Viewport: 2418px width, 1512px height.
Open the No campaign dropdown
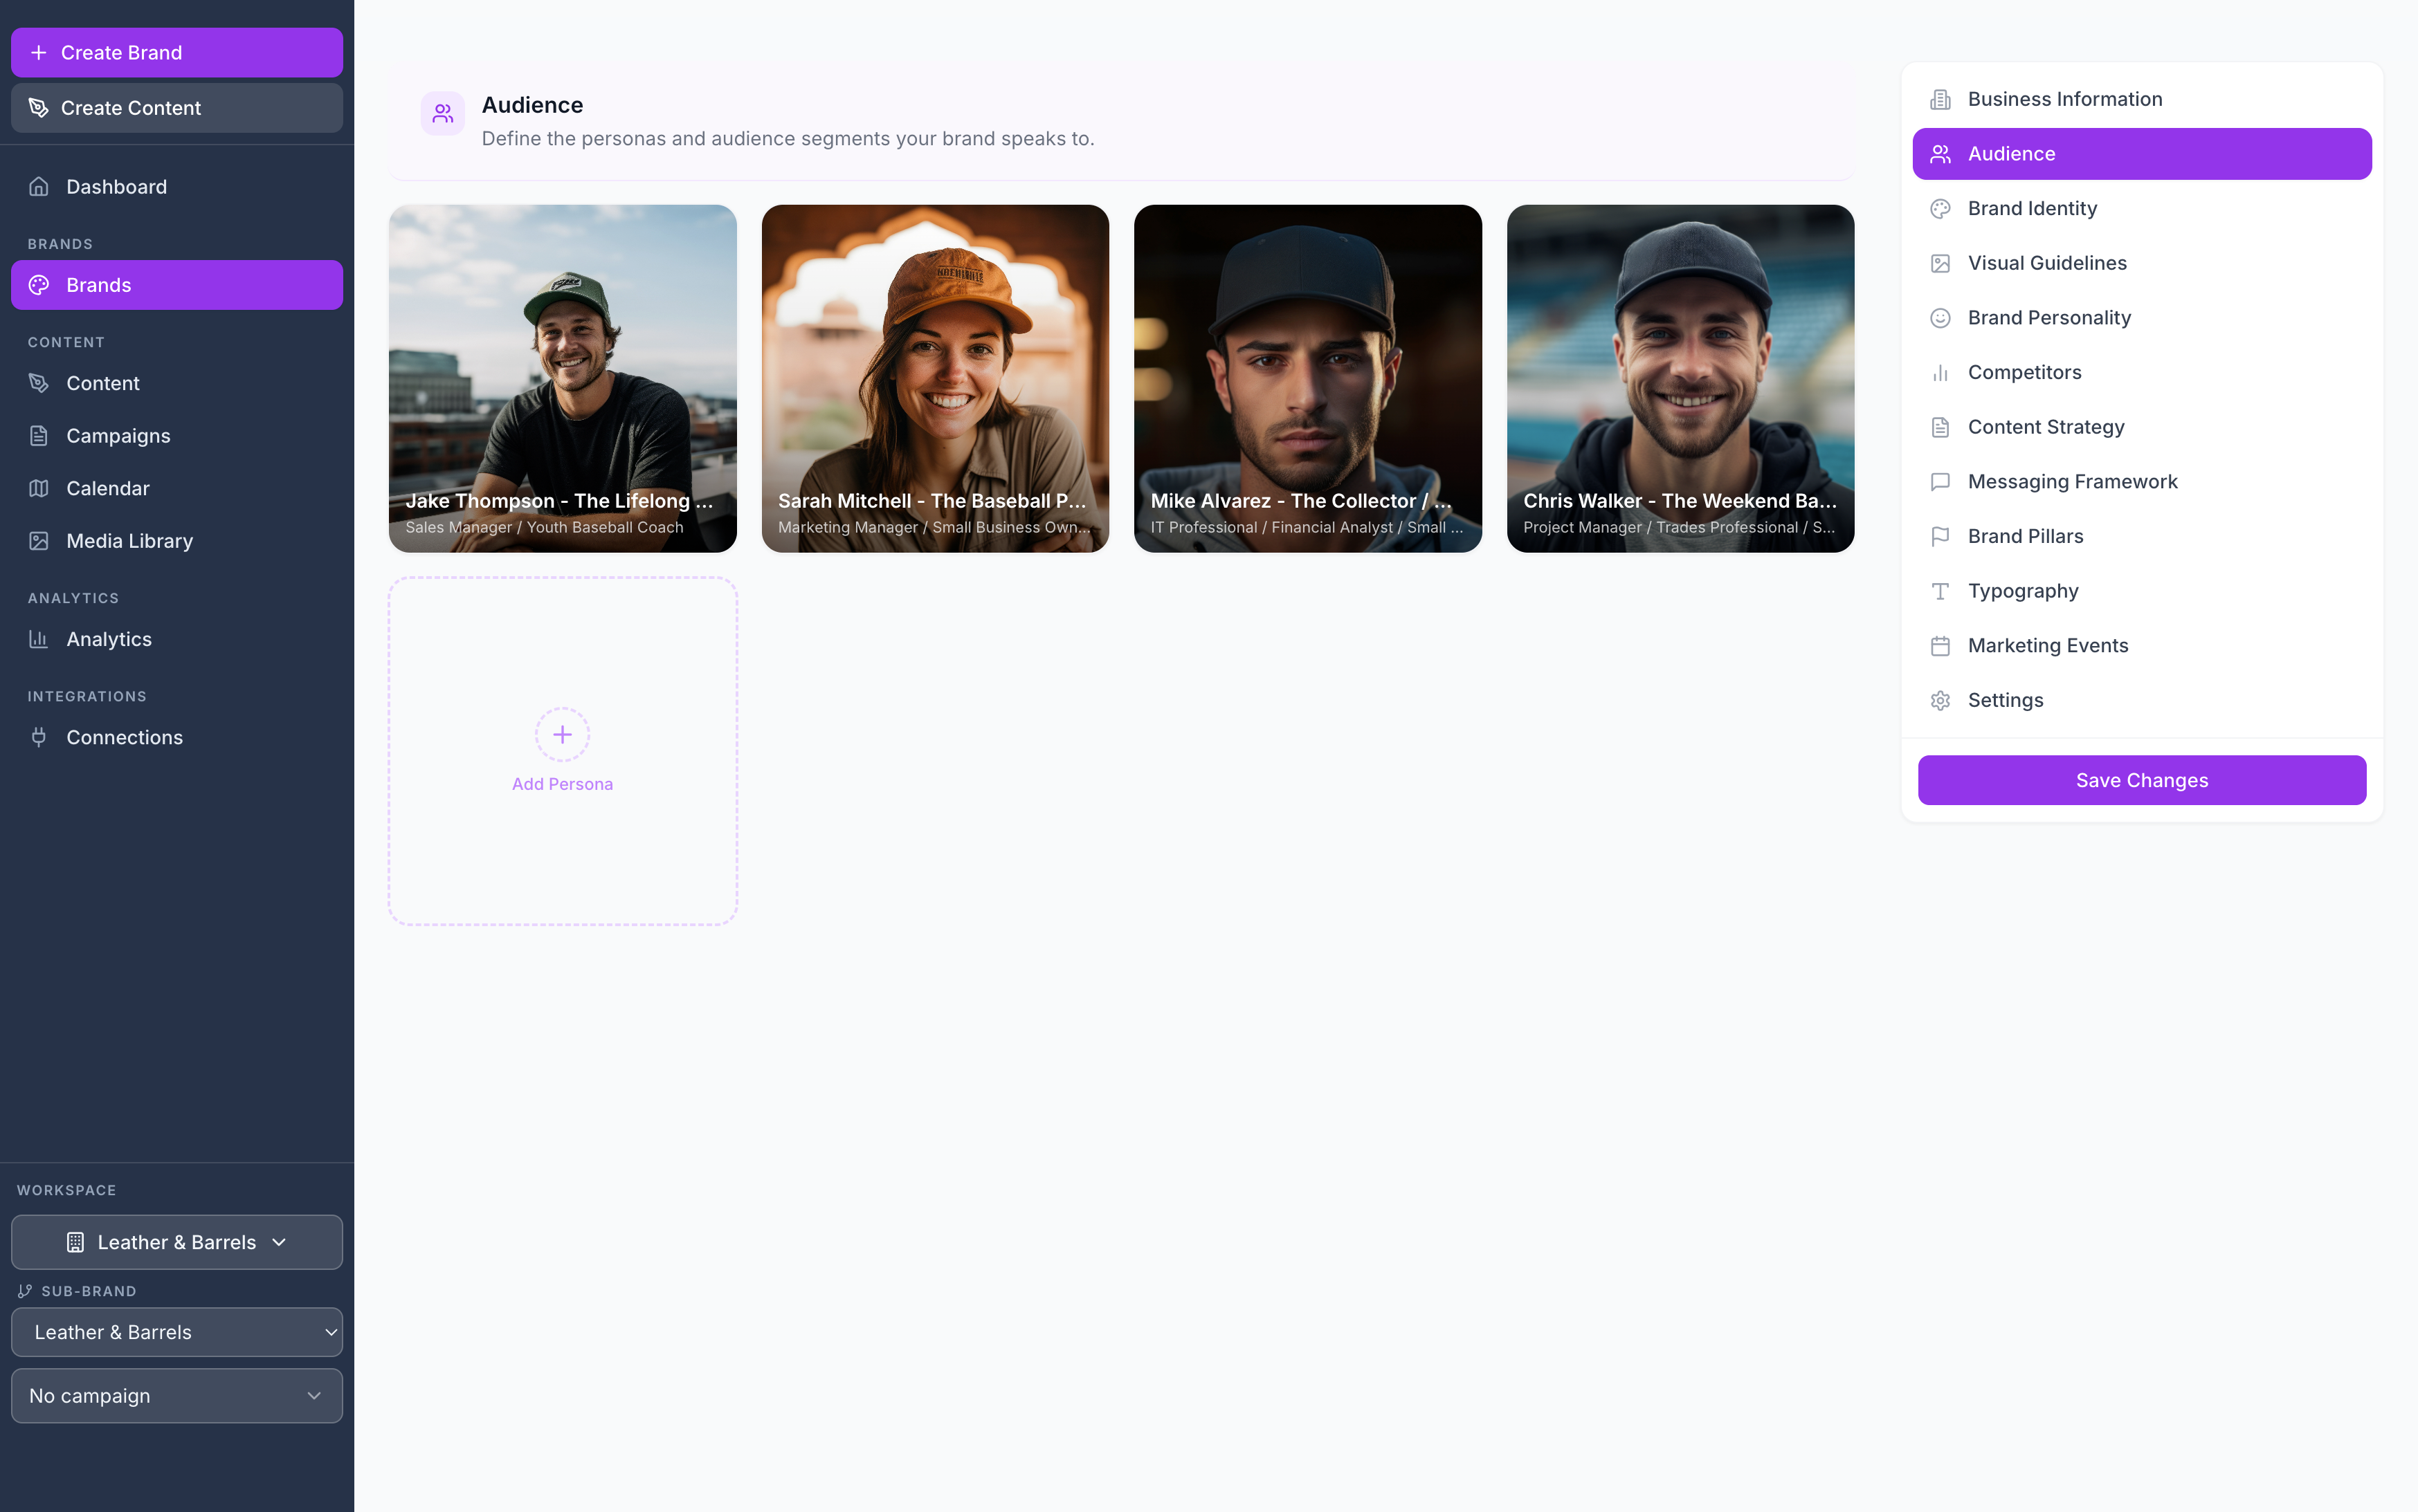pyautogui.click(x=177, y=1395)
